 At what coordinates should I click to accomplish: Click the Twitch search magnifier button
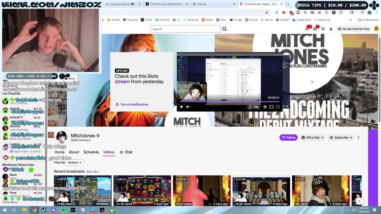pyautogui.click(x=224, y=29)
